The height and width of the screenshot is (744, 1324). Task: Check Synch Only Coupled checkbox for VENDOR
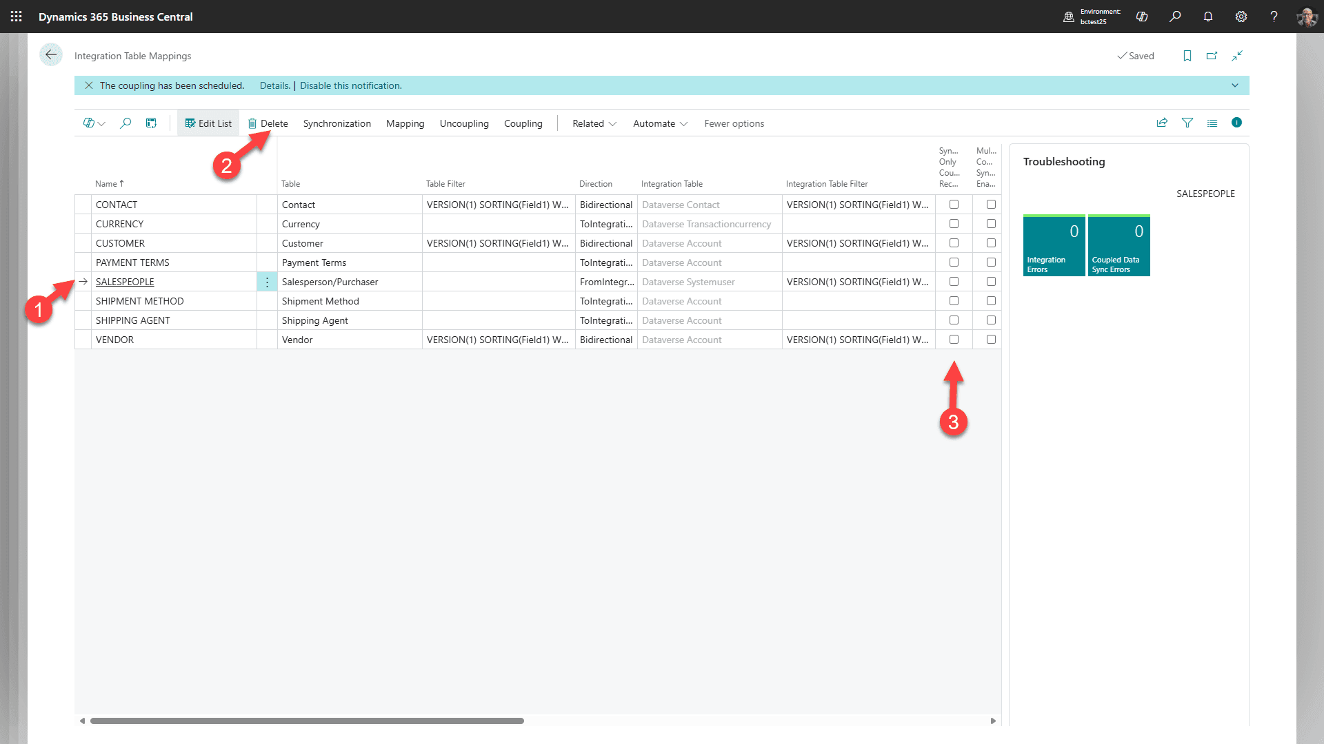point(954,340)
